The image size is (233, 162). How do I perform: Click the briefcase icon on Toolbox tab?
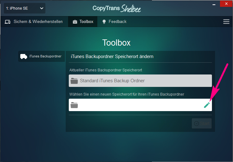[x=75, y=22]
